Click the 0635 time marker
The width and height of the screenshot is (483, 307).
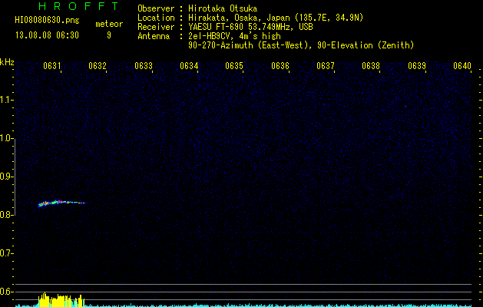234,66
